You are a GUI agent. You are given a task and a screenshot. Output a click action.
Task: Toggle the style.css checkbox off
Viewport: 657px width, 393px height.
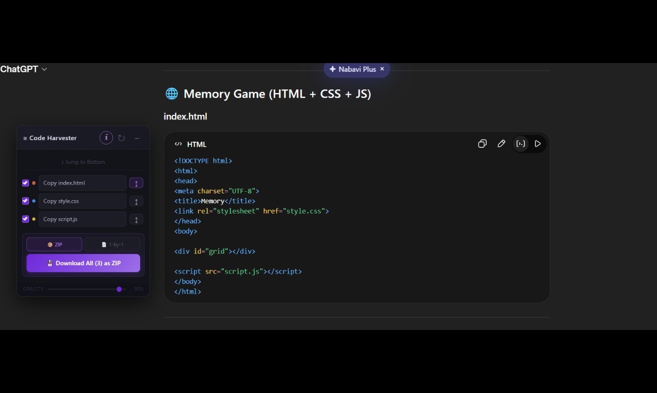click(x=25, y=201)
